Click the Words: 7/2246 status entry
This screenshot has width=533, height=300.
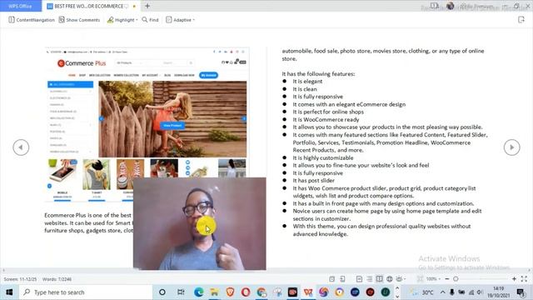pos(57,279)
